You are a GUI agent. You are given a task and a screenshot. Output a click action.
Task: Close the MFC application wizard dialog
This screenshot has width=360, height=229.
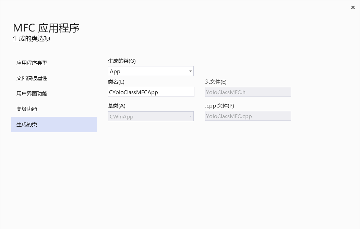point(353,8)
